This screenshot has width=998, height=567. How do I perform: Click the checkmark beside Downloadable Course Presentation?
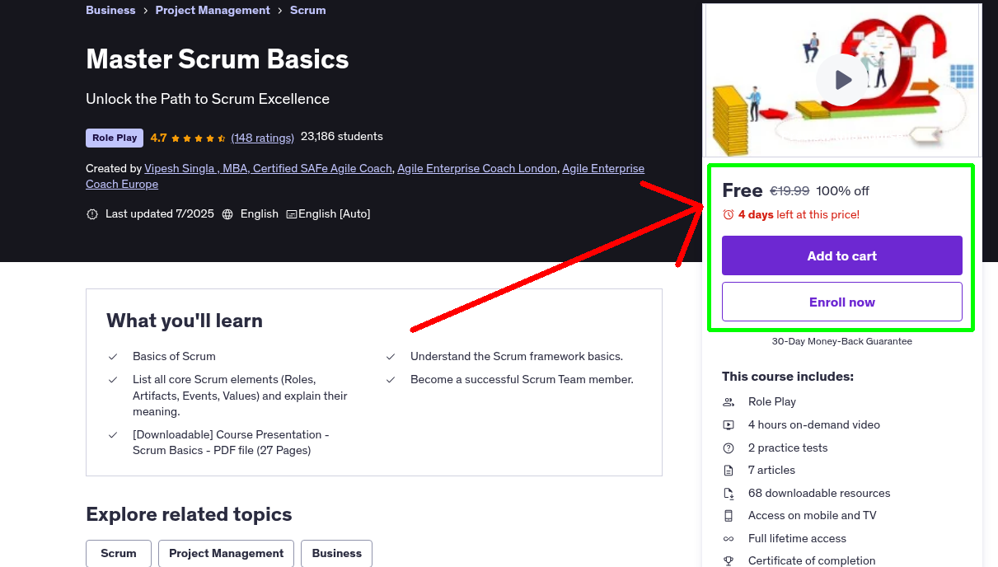click(113, 434)
